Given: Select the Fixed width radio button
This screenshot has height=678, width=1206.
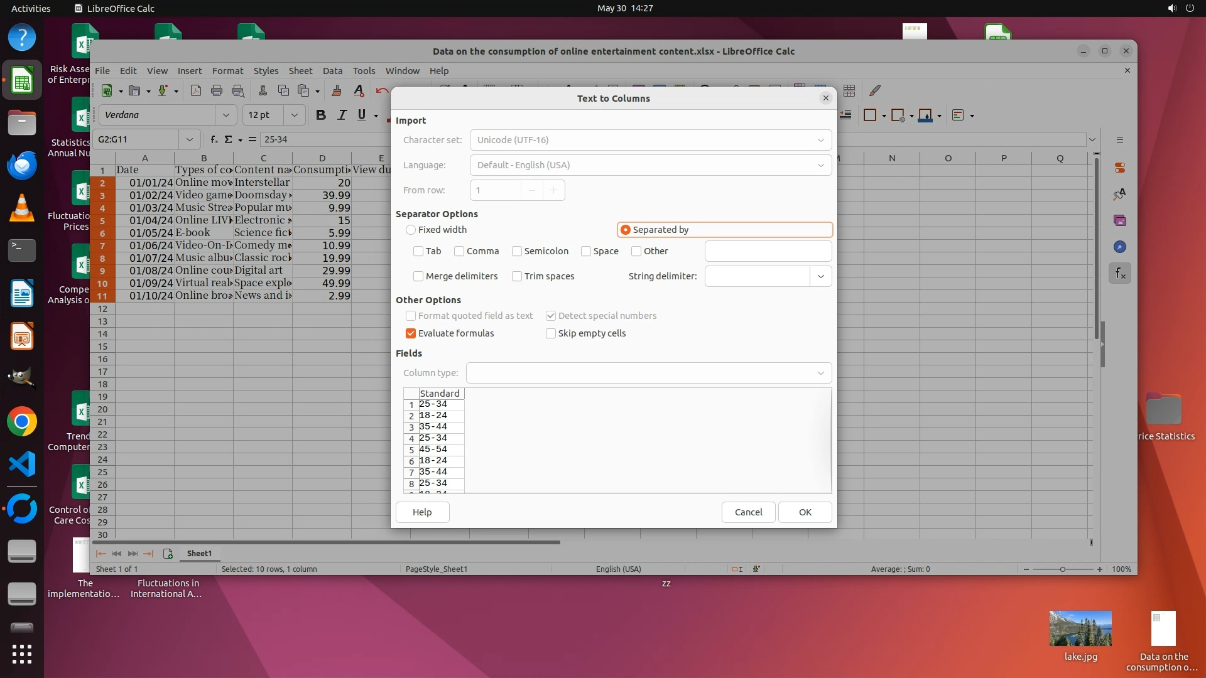Looking at the screenshot, I should click(x=411, y=230).
